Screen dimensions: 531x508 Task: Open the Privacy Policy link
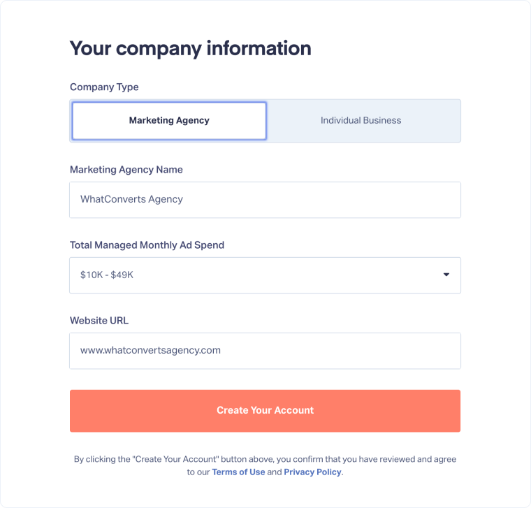pos(312,472)
